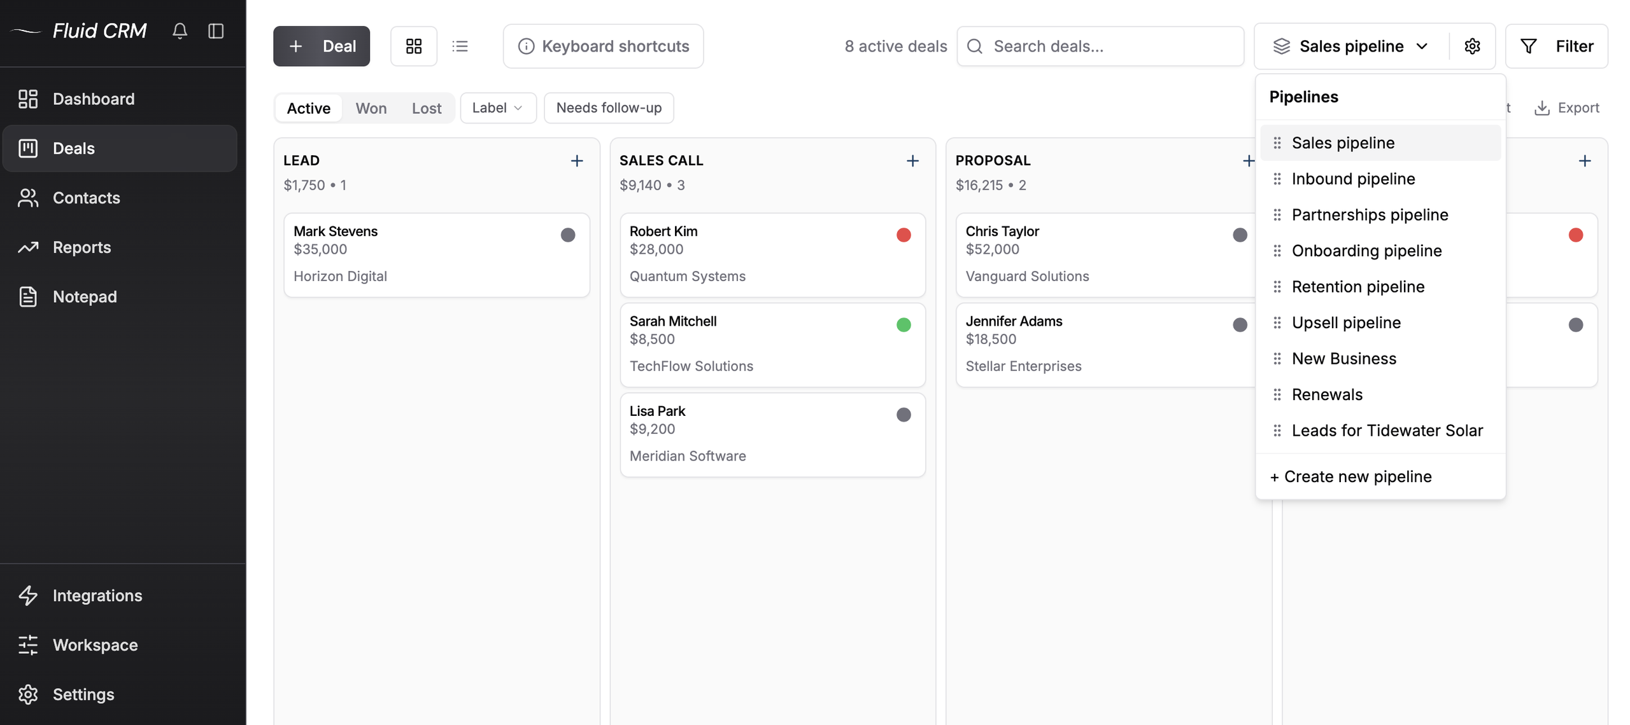Open Settings in sidebar
The image size is (1630, 725).
120,694
